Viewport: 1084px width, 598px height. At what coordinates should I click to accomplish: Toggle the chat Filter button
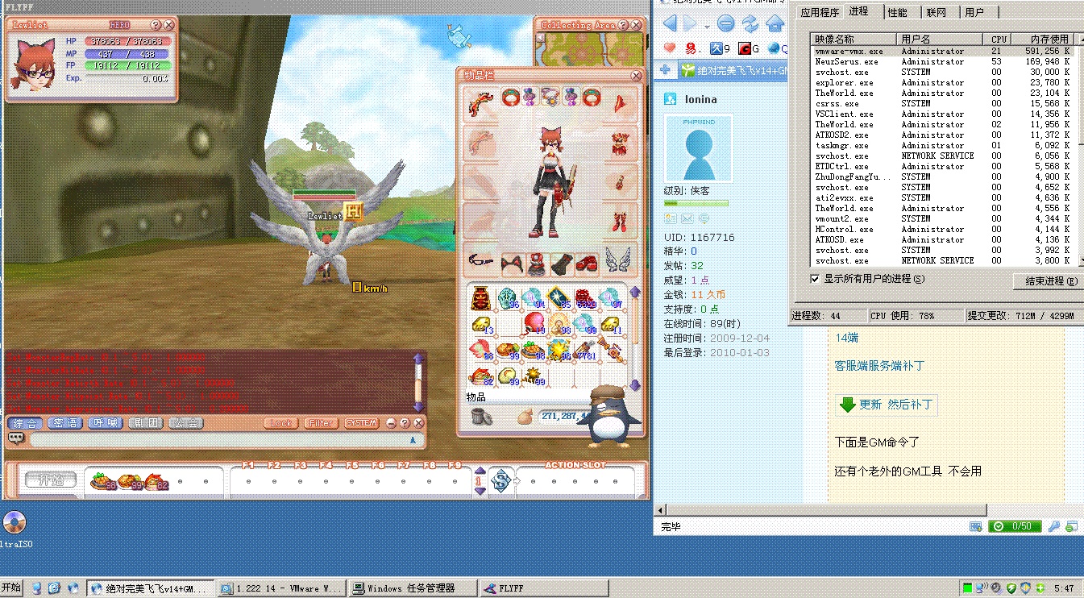[x=322, y=423]
